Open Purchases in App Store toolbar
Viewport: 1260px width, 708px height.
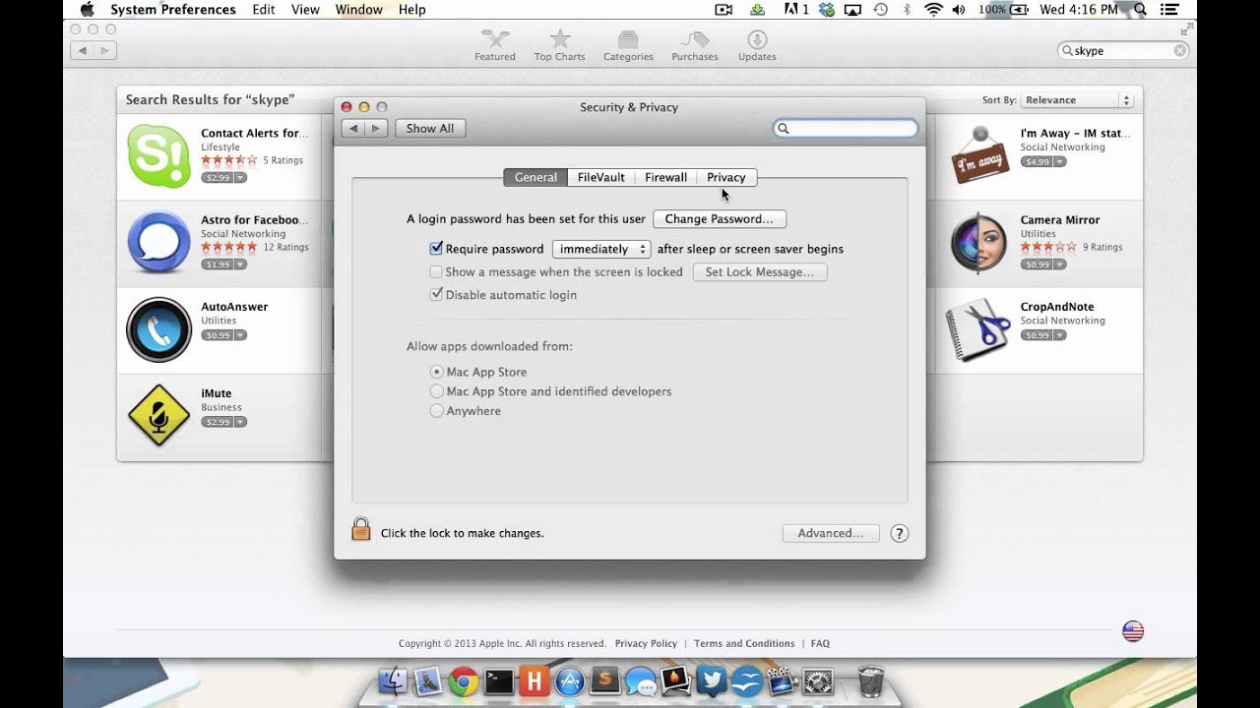point(695,45)
